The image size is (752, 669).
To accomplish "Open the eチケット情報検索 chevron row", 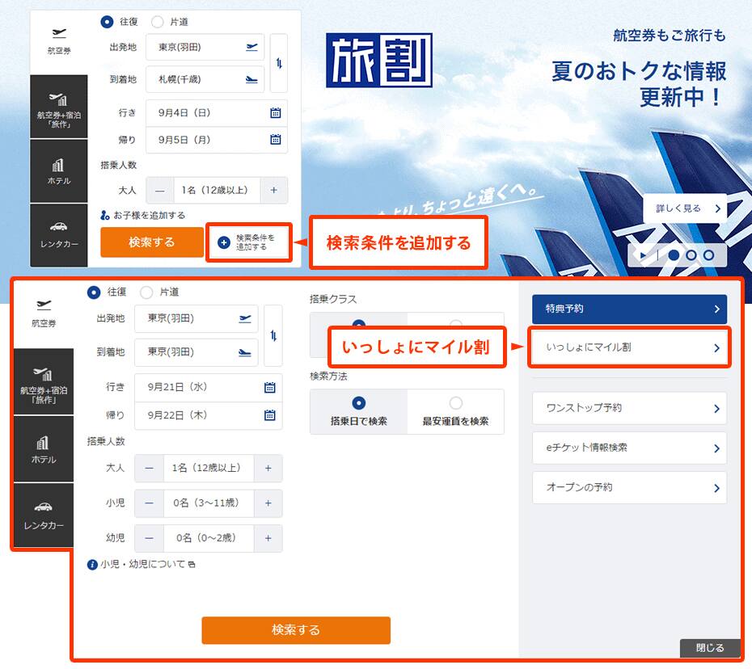I will coord(629,448).
